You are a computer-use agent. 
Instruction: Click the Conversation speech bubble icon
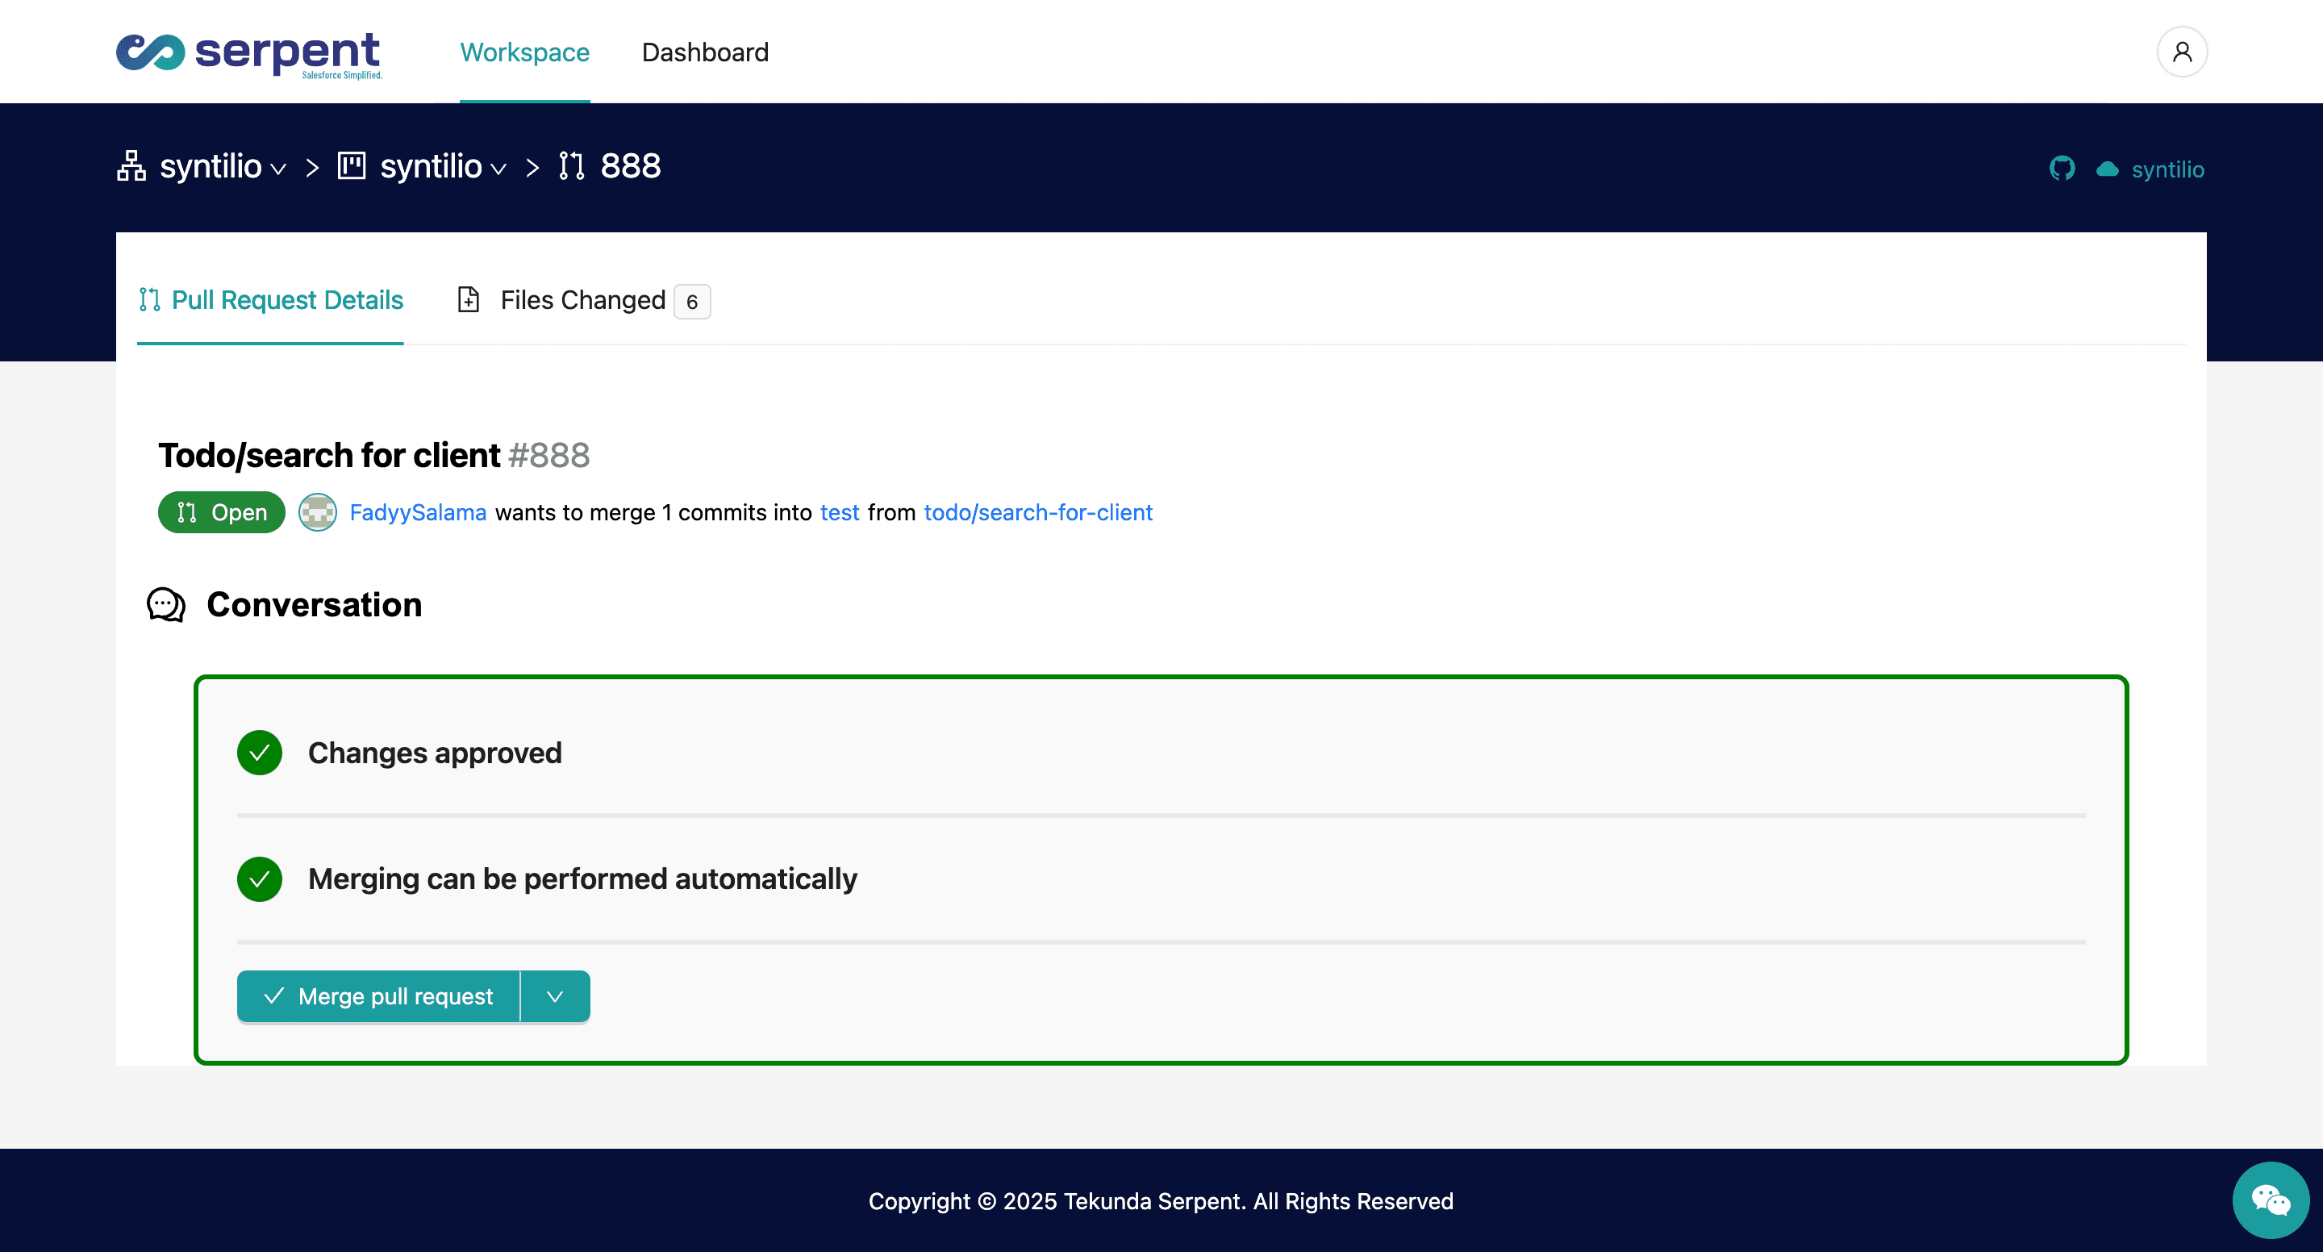165,604
